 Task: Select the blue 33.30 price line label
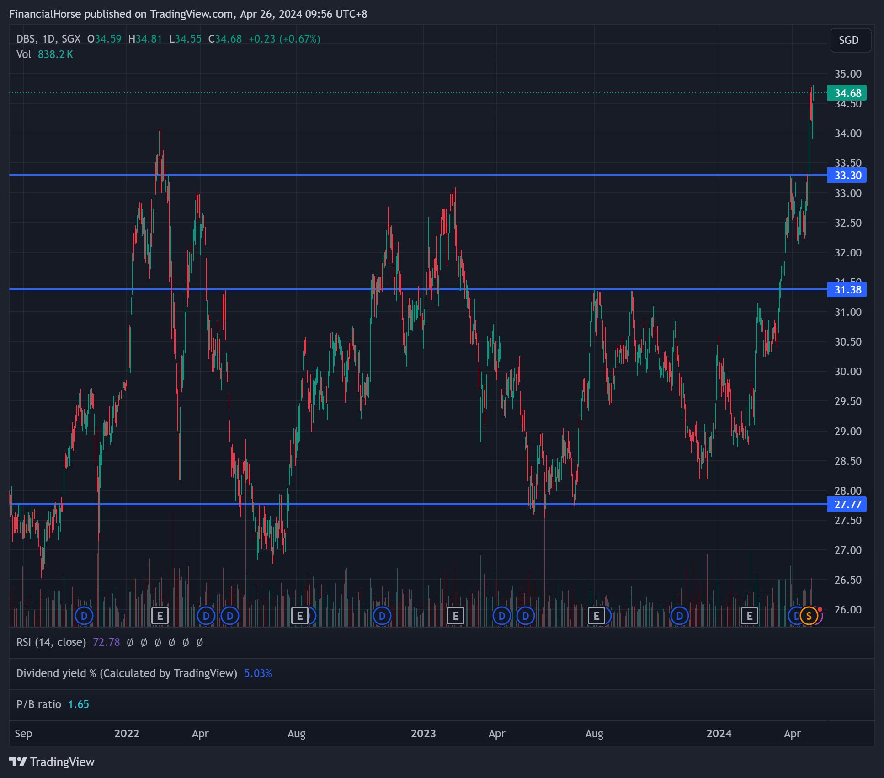tap(847, 175)
